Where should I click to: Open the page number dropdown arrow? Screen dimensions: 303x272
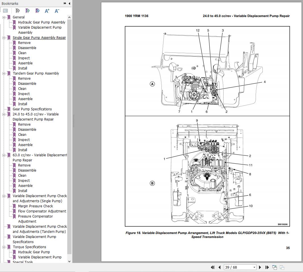(x=254, y=267)
